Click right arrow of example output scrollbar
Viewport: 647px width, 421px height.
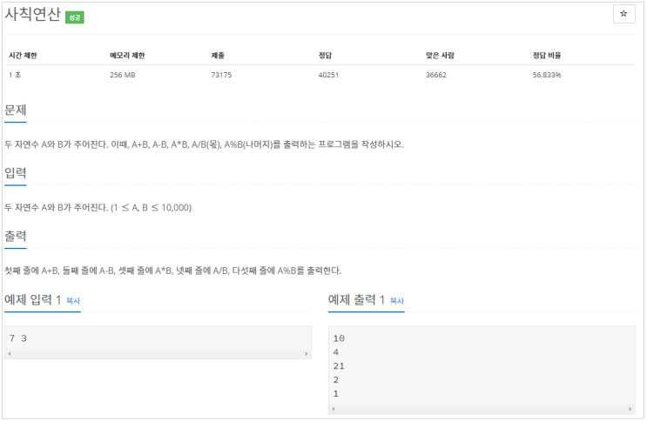click(x=630, y=409)
